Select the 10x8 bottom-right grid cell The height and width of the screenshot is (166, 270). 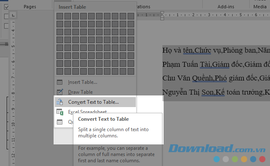coord(131,71)
